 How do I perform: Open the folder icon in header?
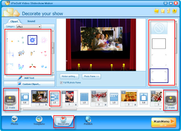[156, 11]
